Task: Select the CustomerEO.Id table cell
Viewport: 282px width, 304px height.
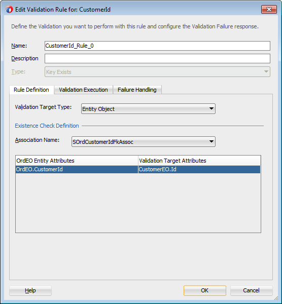Action: click(199, 169)
